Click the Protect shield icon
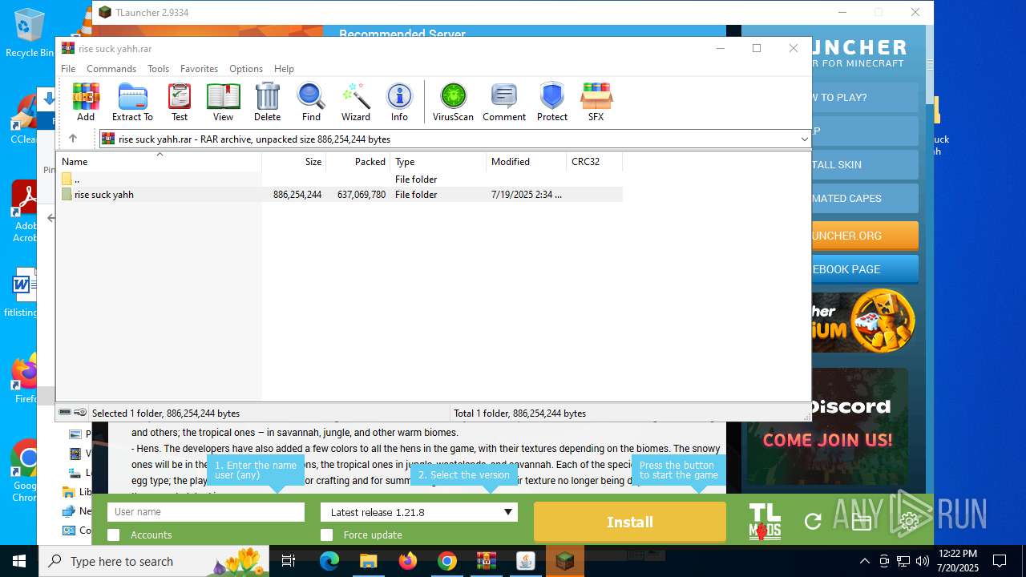The width and height of the screenshot is (1026, 577). (x=552, y=102)
